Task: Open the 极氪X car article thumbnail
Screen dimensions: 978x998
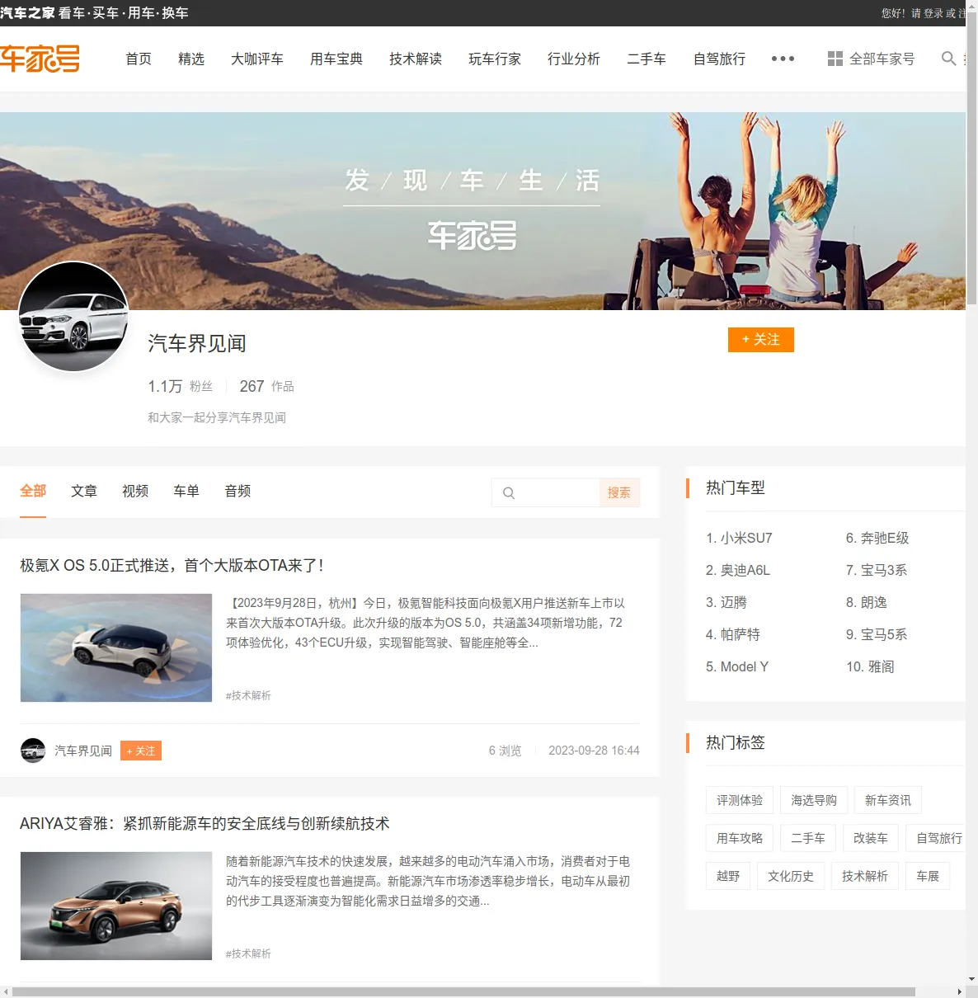Action: [x=116, y=648]
